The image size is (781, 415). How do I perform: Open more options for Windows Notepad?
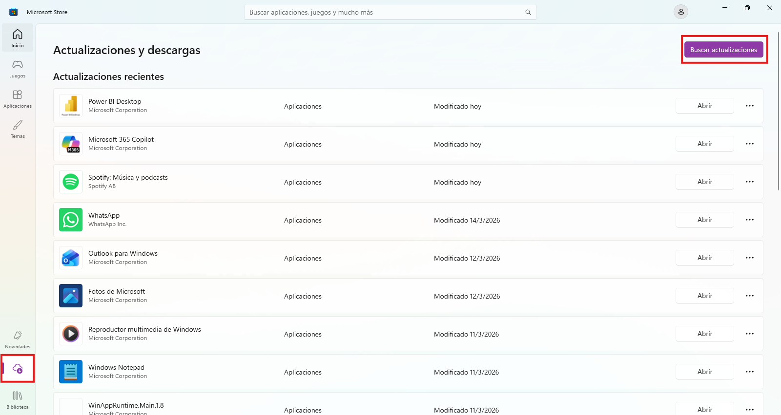click(750, 372)
